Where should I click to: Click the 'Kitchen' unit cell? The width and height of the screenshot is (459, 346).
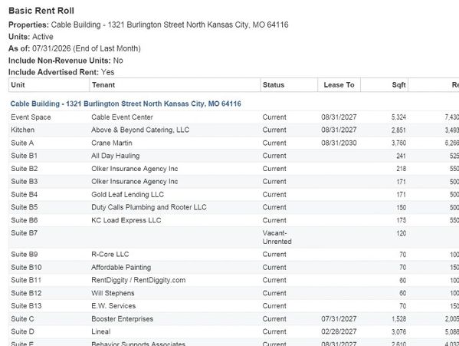click(22, 130)
